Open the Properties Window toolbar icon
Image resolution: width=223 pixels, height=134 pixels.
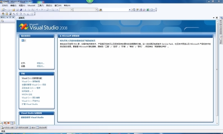pos(137,10)
